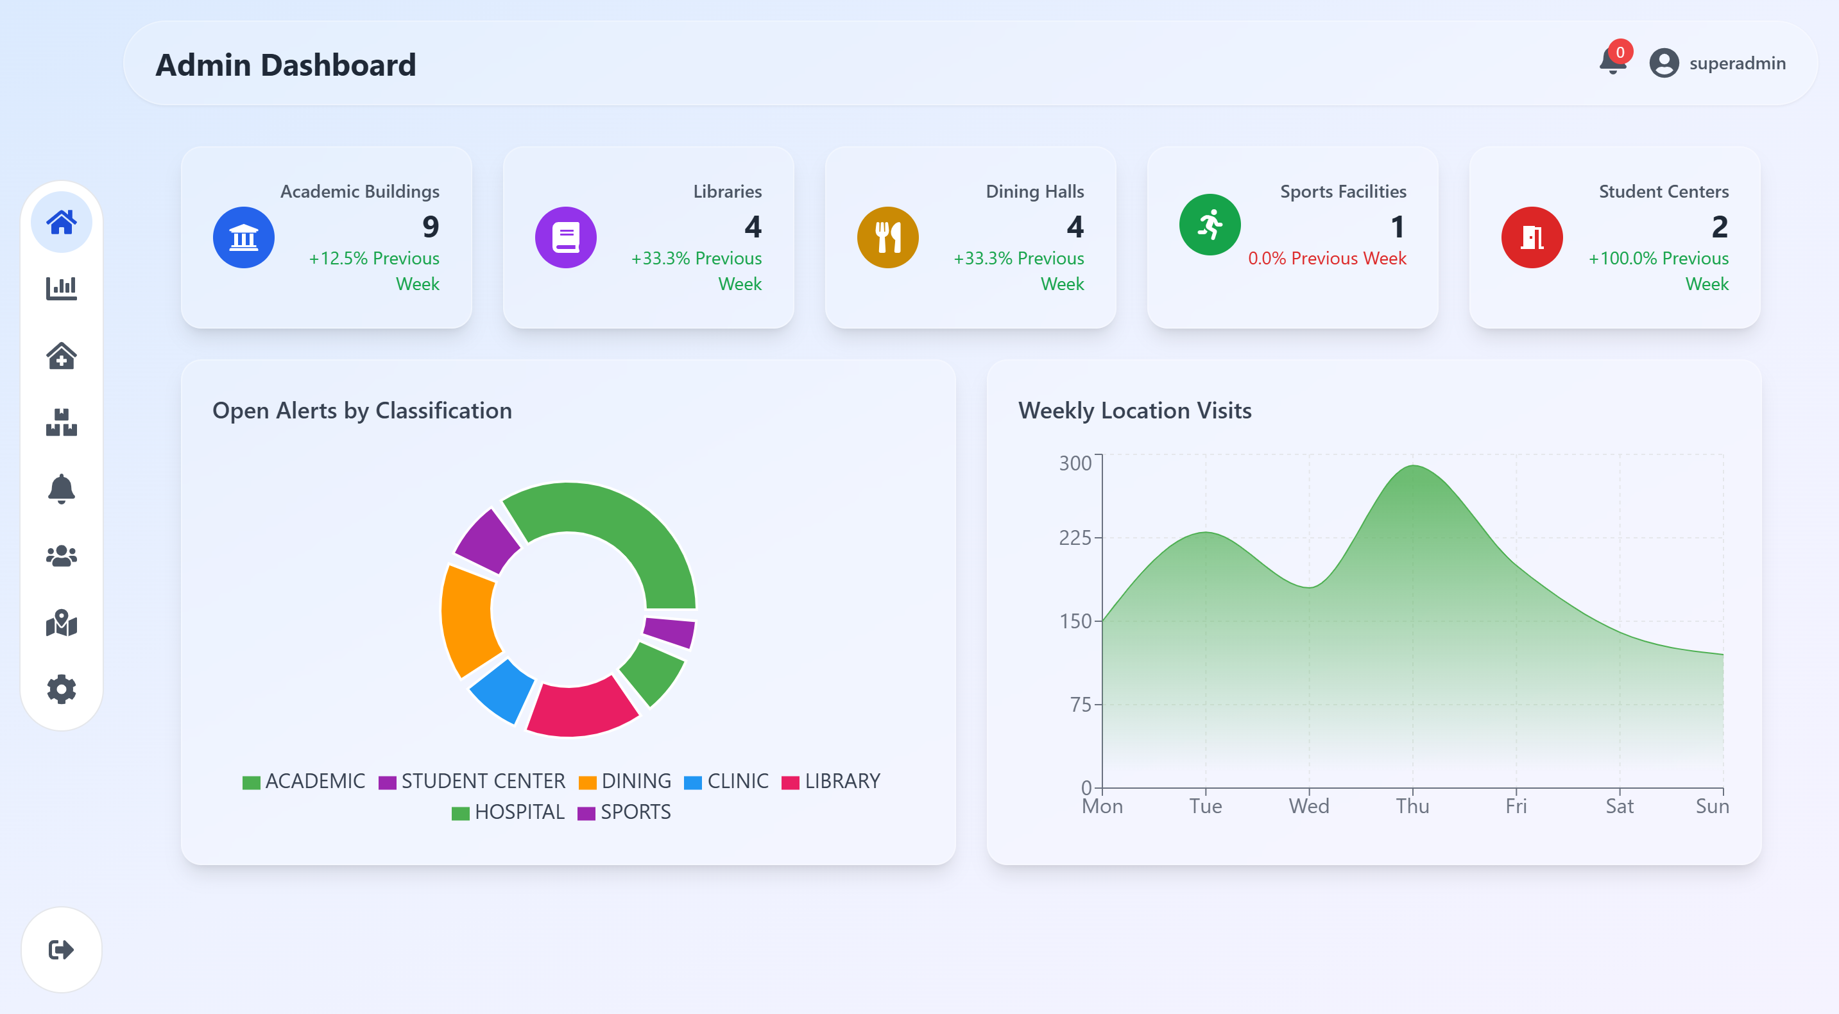Open alerts via sidebar bell icon
The width and height of the screenshot is (1839, 1014).
click(x=62, y=489)
